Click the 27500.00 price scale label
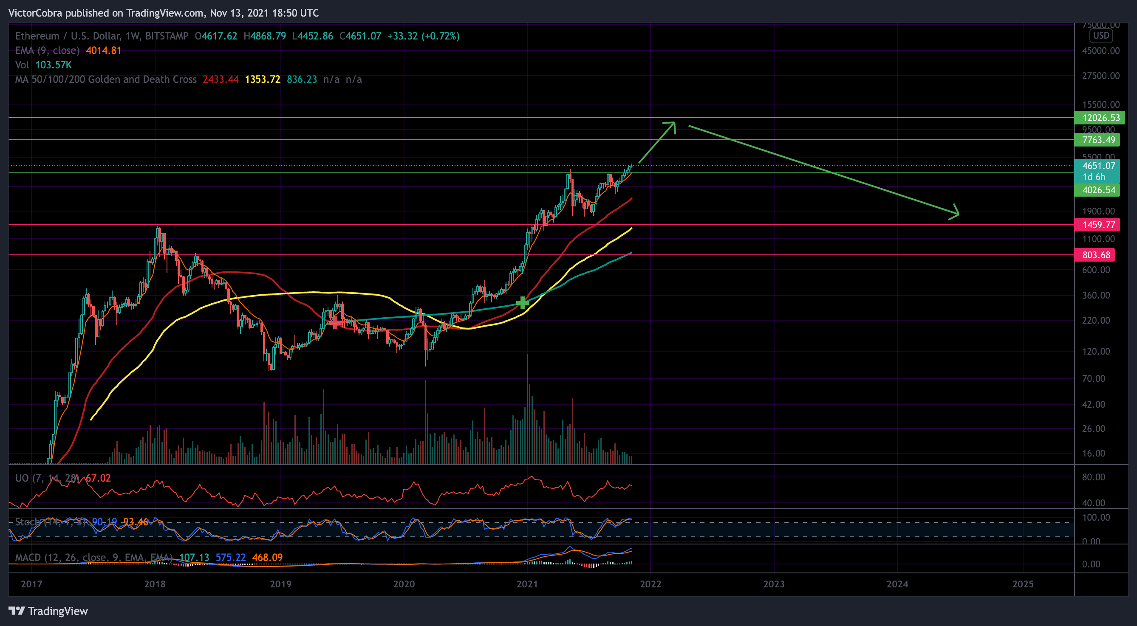The width and height of the screenshot is (1137, 626). pyautogui.click(x=1100, y=76)
